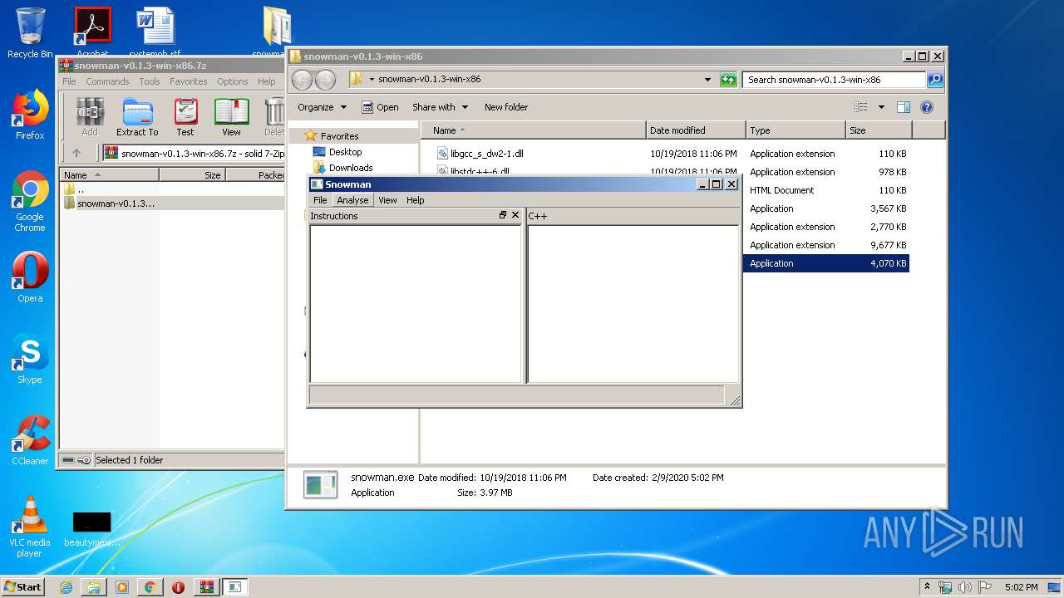The width and height of the screenshot is (1064, 598).
Task: Select libgcc_s_dw2-1.dll file in Explorer
Action: pyautogui.click(x=487, y=154)
